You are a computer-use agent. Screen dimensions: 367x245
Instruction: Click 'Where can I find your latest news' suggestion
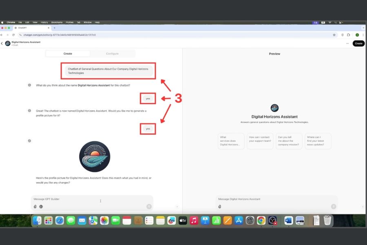click(x=318, y=141)
